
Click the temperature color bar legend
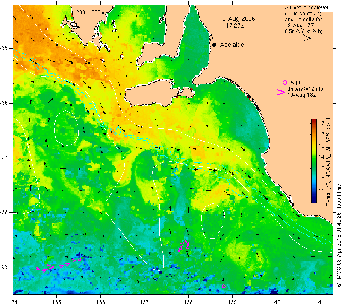click(x=314, y=161)
